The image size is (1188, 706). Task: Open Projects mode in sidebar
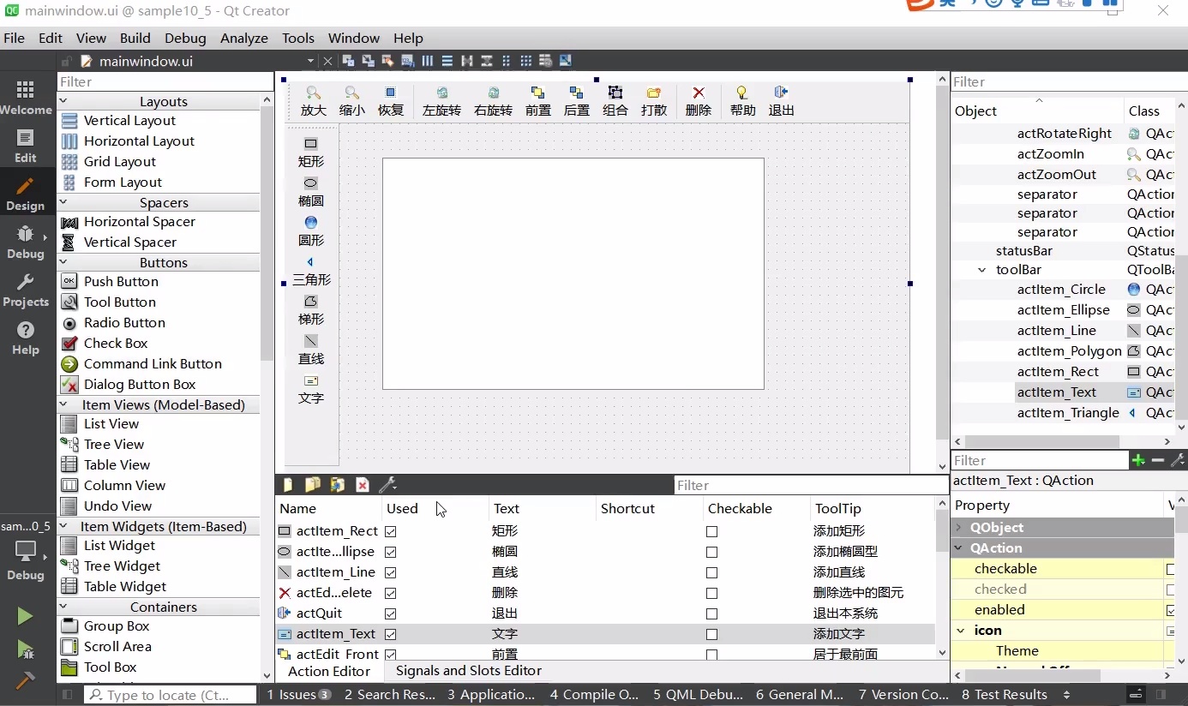tap(26, 290)
